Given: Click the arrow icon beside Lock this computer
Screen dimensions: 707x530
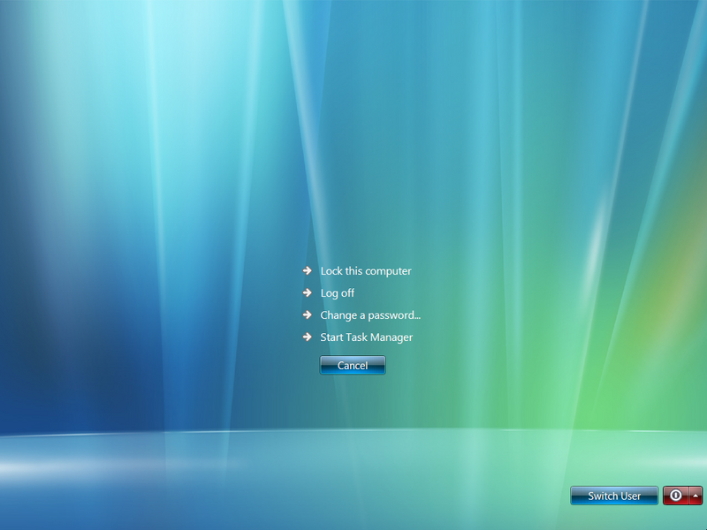Looking at the screenshot, I should [x=308, y=270].
